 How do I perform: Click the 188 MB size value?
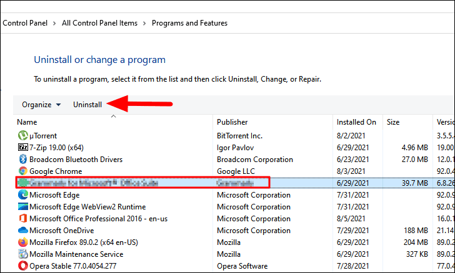point(416,231)
